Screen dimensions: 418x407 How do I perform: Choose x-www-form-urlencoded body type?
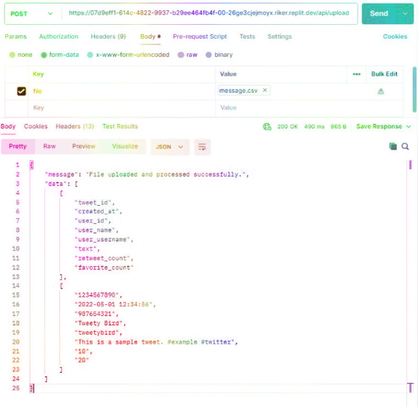pyautogui.click(x=128, y=55)
